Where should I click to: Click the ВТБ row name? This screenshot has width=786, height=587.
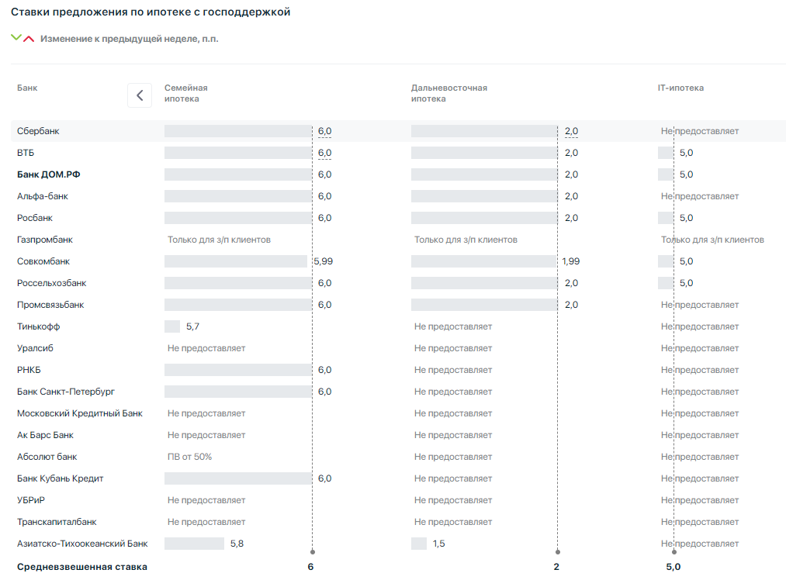click(26, 153)
